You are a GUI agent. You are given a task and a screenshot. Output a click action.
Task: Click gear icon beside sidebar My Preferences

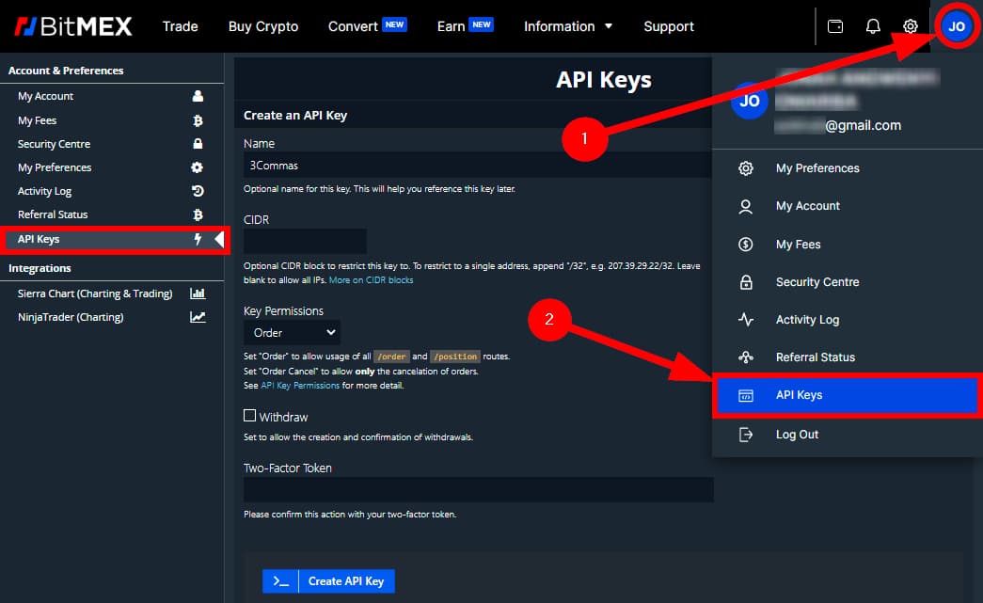[x=197, y=167]
